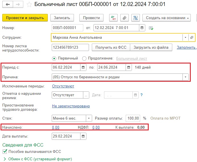This screenshot has width=197, height=162.
Task: Open employee card icon next to Маркова
Action: [192, 38]
